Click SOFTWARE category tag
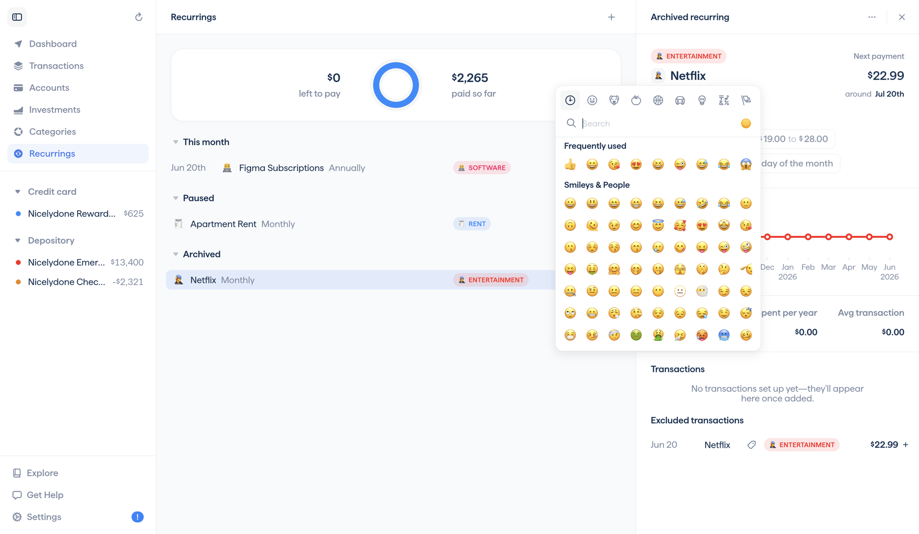This screenshot has width=919, height=534. point(482,168)
